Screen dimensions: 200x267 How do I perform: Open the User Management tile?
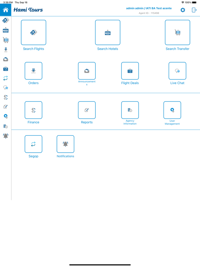click(x=172, y=110)
